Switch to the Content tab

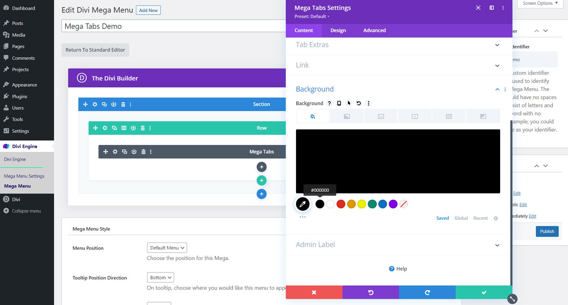pyautogui.click(x=304, y=30)
